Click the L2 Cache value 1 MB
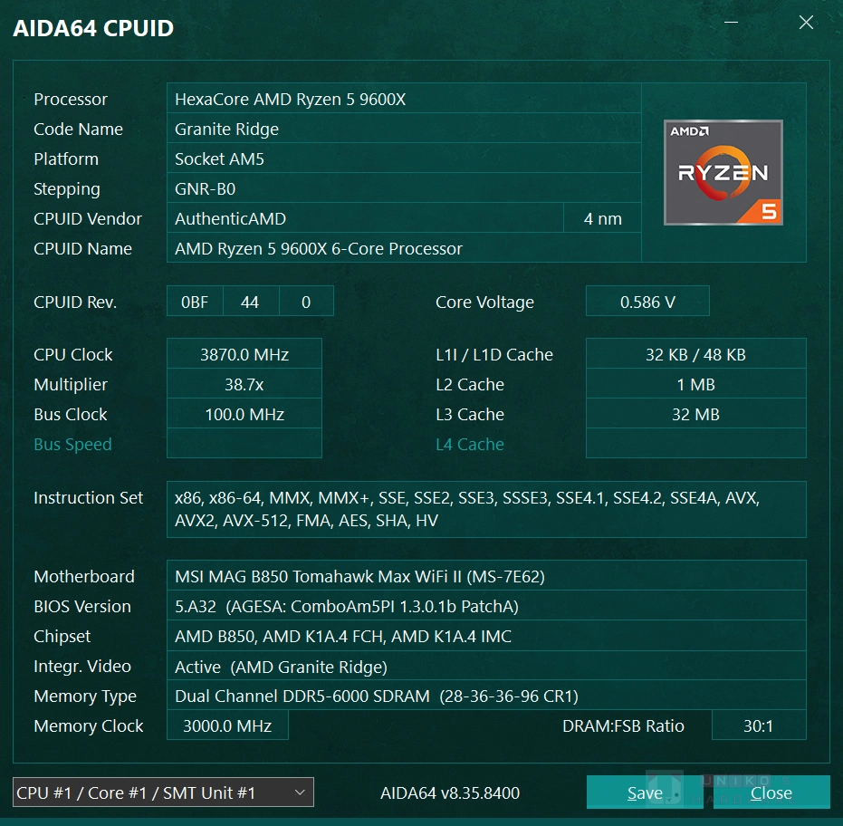 pyautogui.click(x=695, y=385)
